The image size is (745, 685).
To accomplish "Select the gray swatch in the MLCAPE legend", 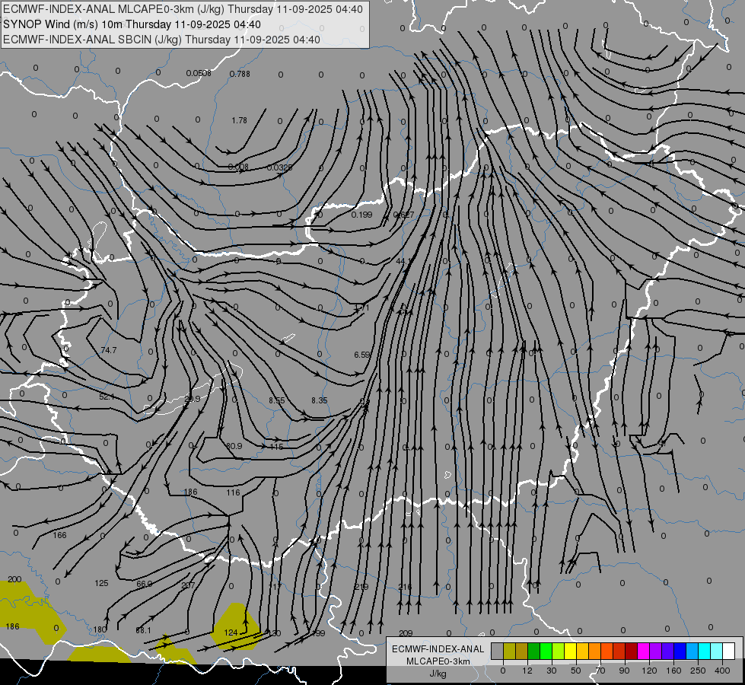I will 498,652.
